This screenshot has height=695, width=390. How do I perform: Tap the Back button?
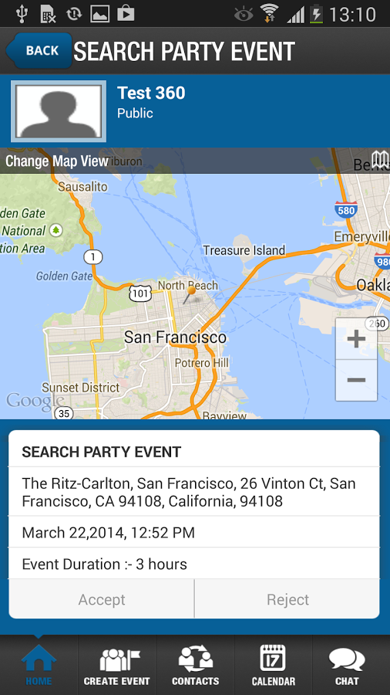pos(39,50)
